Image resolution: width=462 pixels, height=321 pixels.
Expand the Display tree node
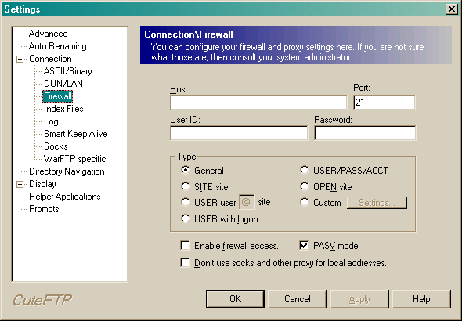[x=20, y=184]
